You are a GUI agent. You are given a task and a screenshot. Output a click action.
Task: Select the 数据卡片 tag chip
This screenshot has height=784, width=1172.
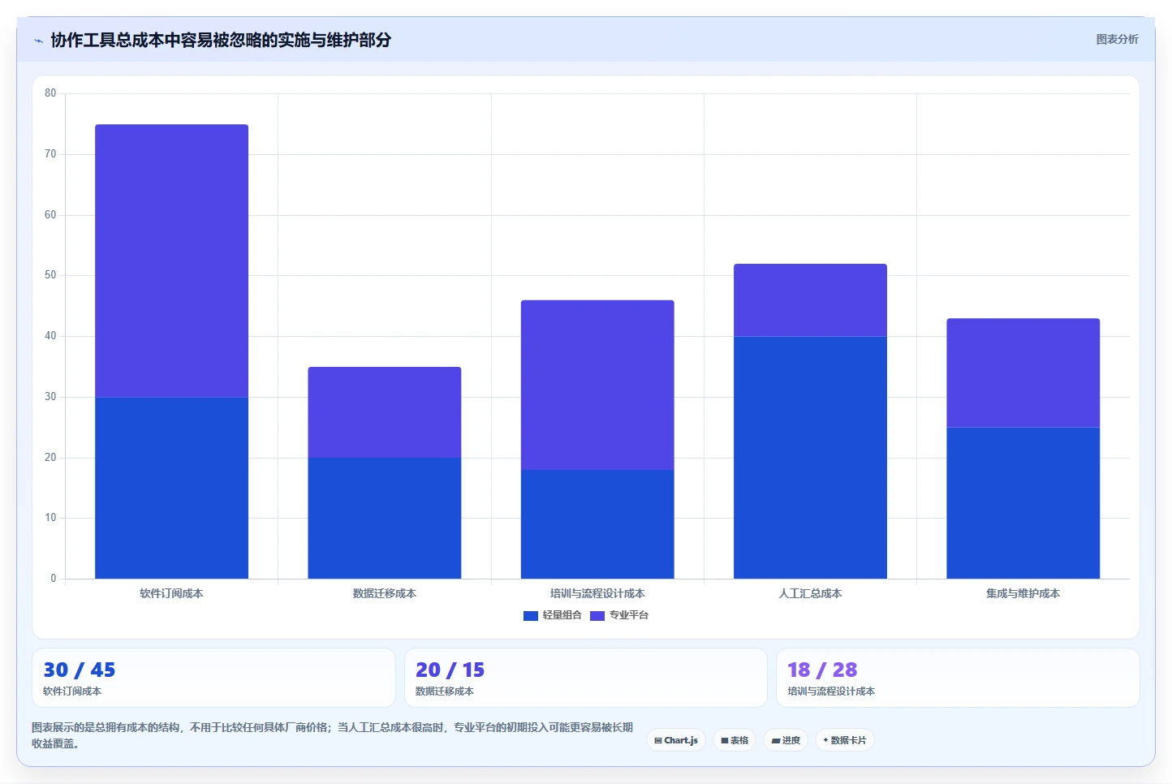pos(845,740)
